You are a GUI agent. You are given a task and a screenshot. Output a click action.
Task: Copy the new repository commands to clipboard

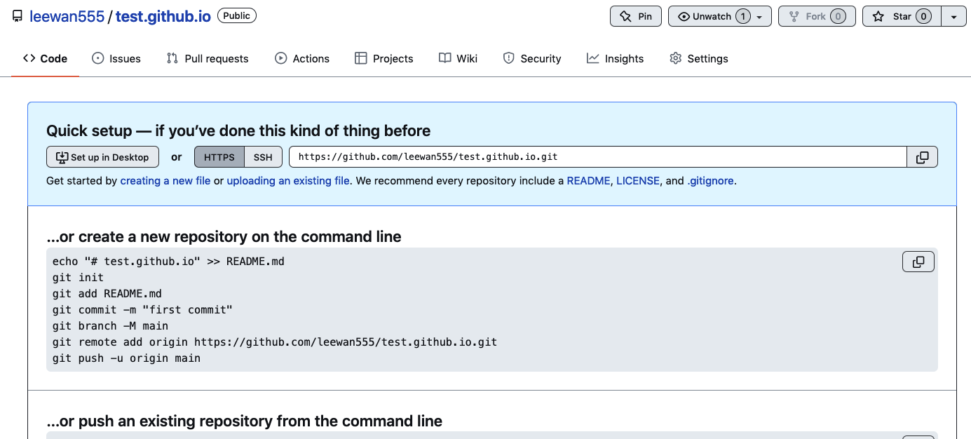coord(918,262)
